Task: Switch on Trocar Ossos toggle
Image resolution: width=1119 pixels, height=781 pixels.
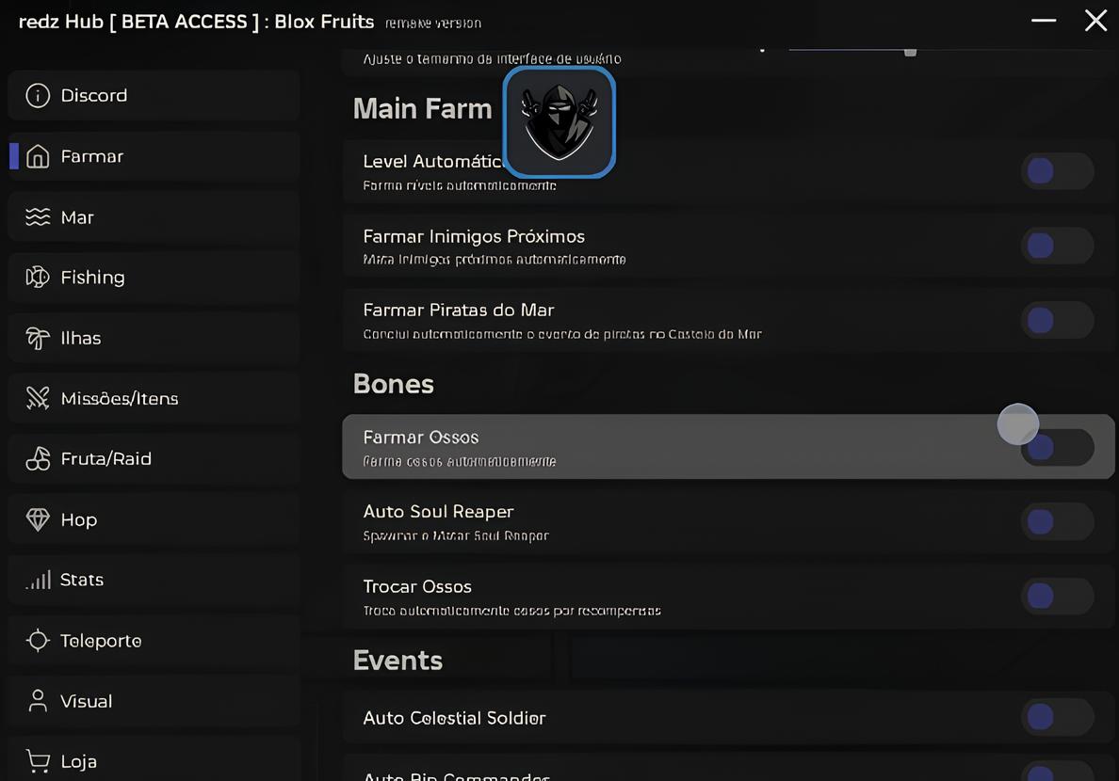Action: click(1057, 596)
